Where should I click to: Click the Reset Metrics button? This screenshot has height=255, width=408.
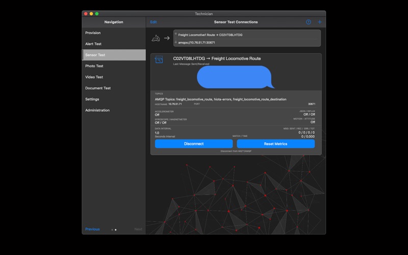pyautogui.click(x=275, y=144)
